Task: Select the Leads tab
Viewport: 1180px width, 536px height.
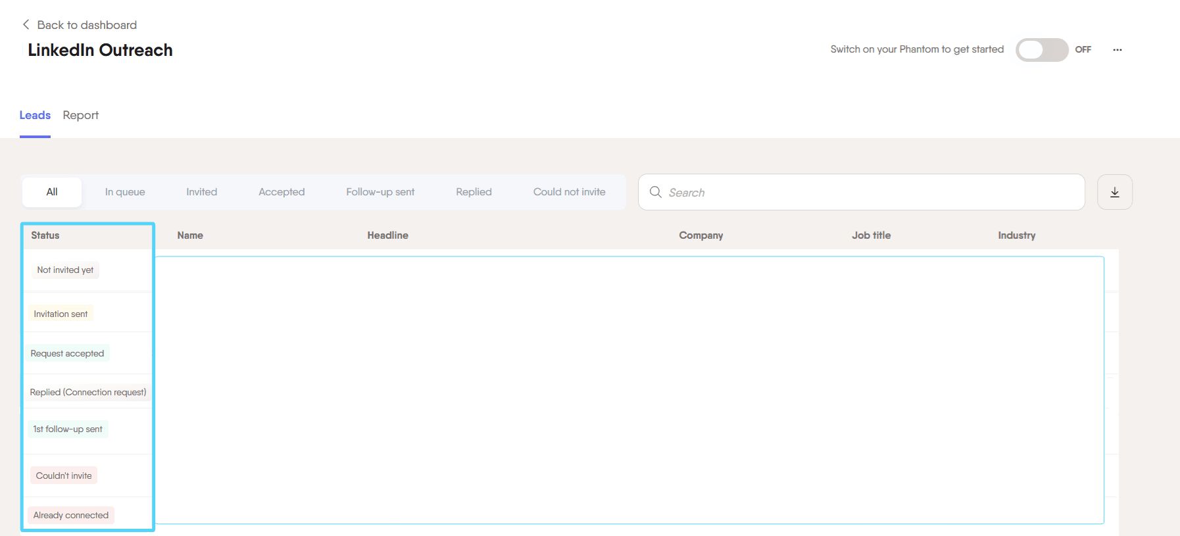Action: tap(35, 115)
